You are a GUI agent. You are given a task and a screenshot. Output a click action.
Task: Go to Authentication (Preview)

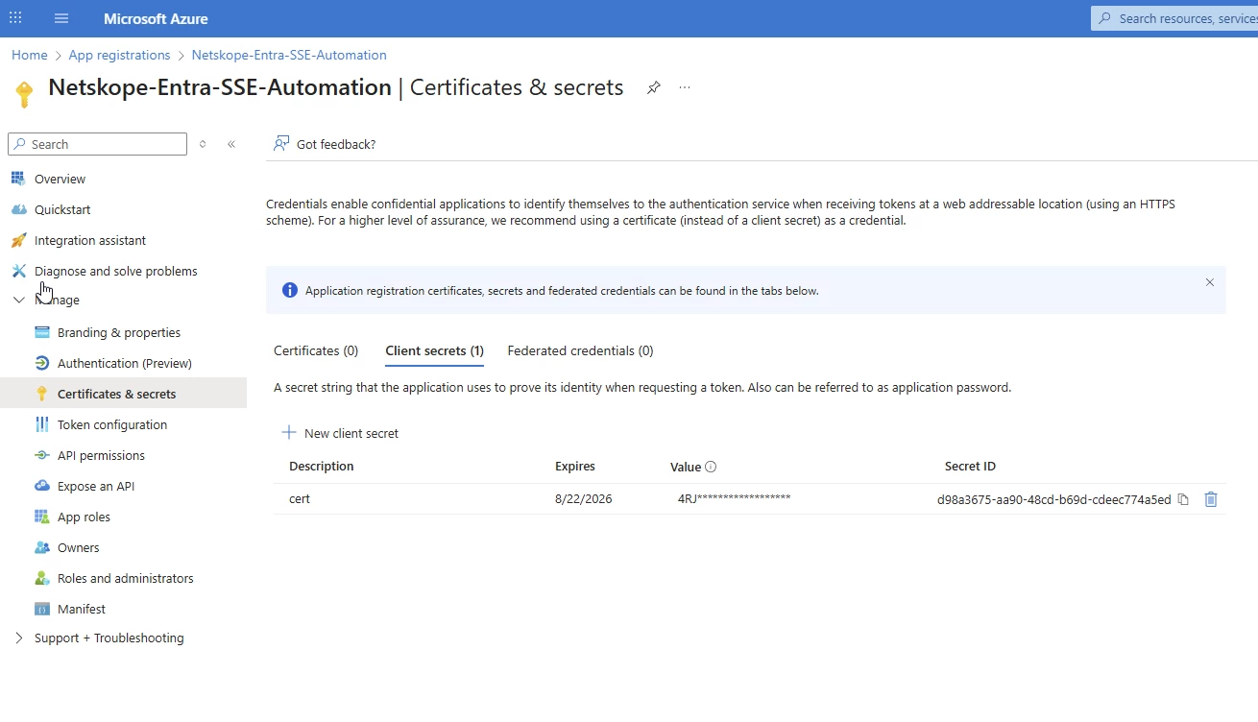[x=123, y=363]
